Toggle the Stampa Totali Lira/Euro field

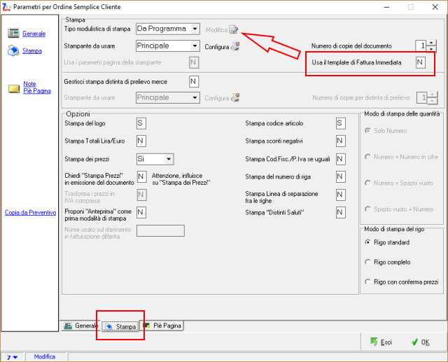click(x=141, y=141)
